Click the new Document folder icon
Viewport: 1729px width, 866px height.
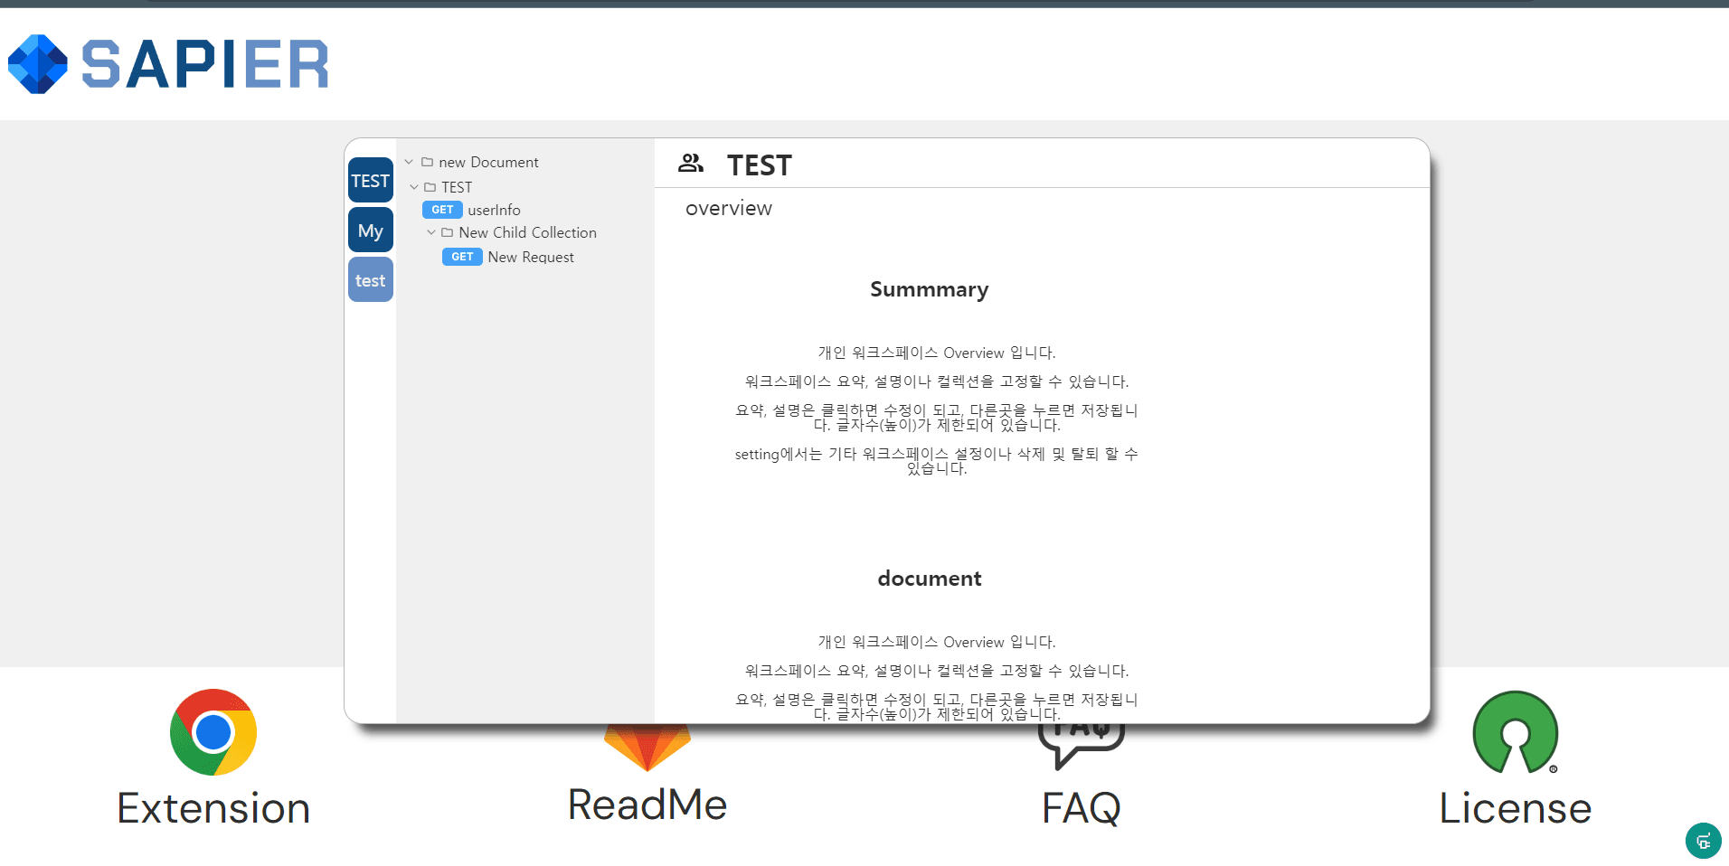(427, 162)
